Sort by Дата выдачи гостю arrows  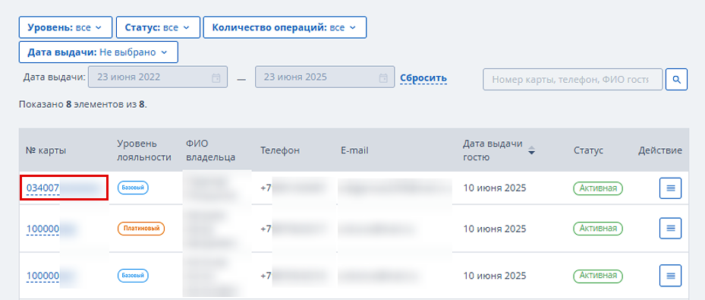coord(531,150)
